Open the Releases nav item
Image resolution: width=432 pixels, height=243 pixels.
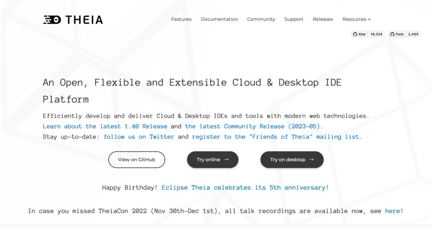click(x=322, y=19)
